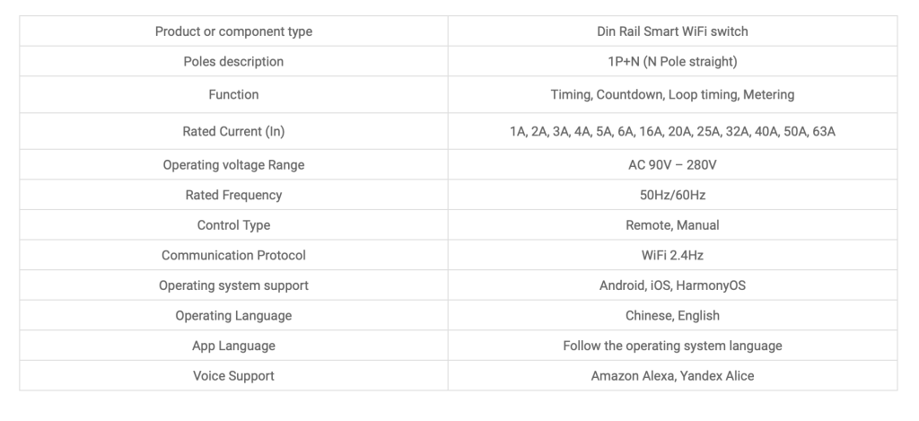Viewport: 919px width, 421px height.
Task: Select the "Rated Current (In)" label
Action: (233, 131)
